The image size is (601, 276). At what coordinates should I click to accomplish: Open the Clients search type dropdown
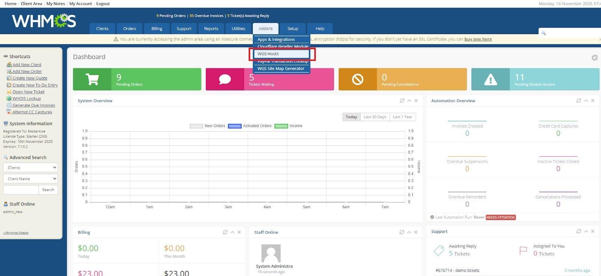(x=30, y=168)
